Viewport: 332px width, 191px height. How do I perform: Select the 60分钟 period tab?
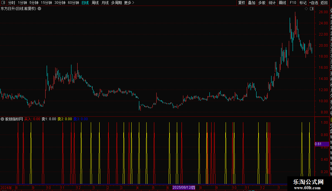(73, 3)
